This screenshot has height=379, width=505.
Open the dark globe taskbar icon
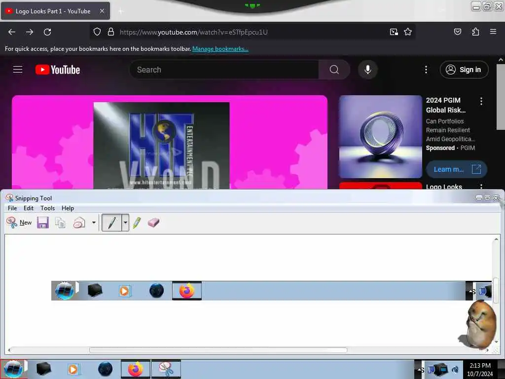tap(105, 369)
